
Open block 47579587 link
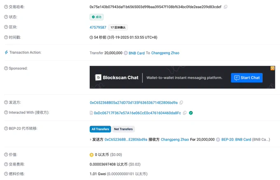click(x=98, y=27)
